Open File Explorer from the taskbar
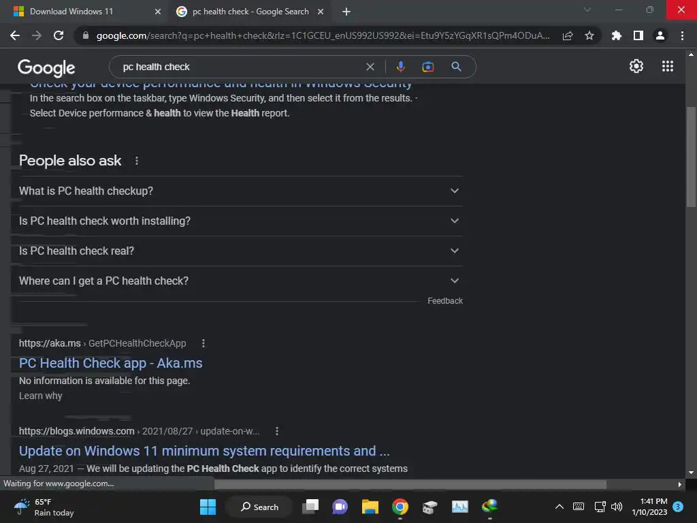 coord(370,507)
